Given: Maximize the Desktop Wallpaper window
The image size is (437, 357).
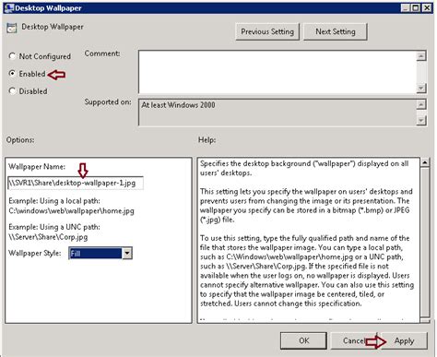Looking at the screenshot, I should point(416,8).
